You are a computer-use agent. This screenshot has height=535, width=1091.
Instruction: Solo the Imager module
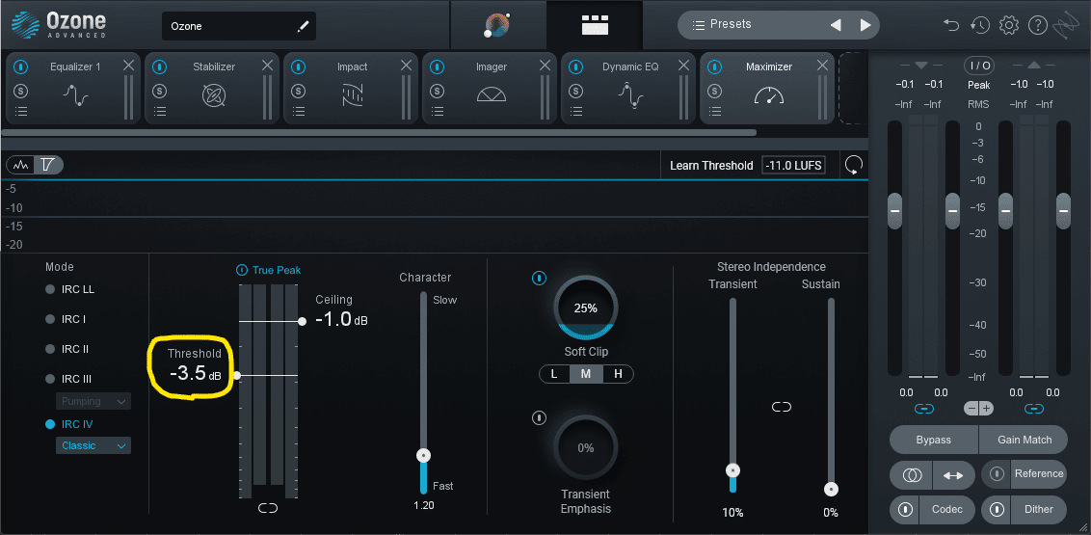tap(437, 91)
